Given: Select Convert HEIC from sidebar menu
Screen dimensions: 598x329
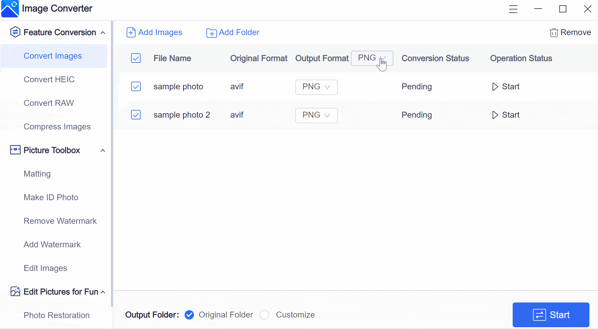Looking at the screenshot, I should [x=49, y=79].
